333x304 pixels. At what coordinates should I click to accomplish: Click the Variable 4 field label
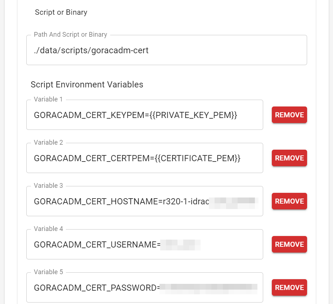[48, 228]
